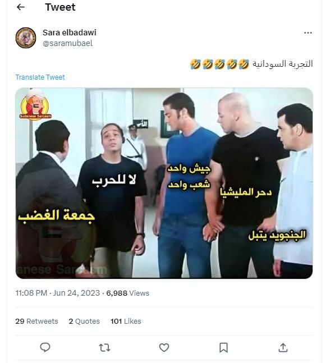
Task: Open Sara elbadawi's profile avatar
Action: point(26,38)
